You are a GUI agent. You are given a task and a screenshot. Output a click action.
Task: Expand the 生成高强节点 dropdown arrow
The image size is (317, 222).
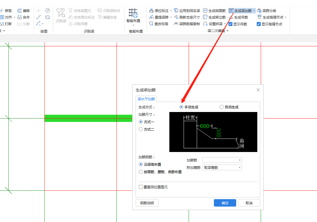coord(286,17)
